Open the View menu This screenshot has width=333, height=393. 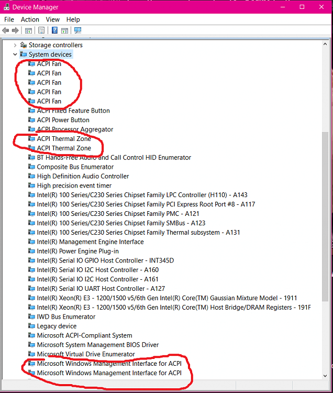(x=52, y=19)
